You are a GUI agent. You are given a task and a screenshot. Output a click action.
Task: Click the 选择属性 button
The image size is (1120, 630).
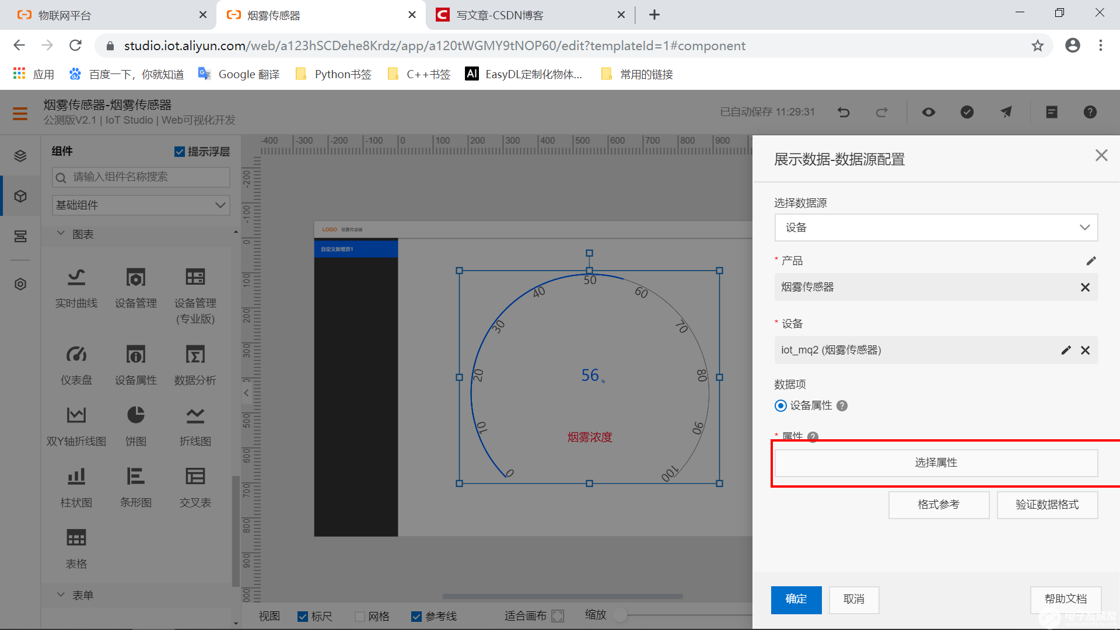click(x=936, y=462)
